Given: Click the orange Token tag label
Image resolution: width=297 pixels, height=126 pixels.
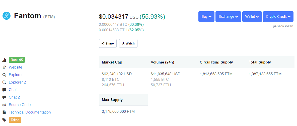Looking at the screenshot, I should (15, 120).
